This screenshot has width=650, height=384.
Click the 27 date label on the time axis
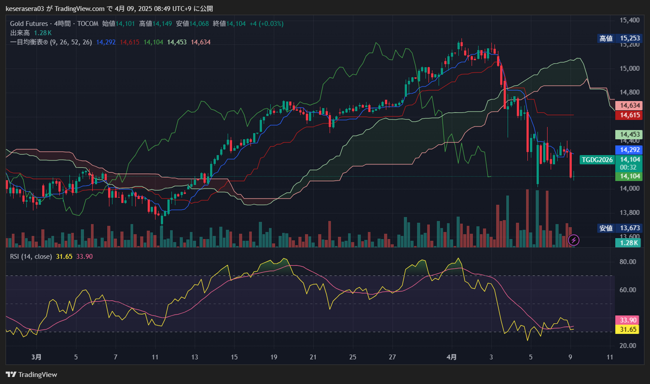(393, 357)
